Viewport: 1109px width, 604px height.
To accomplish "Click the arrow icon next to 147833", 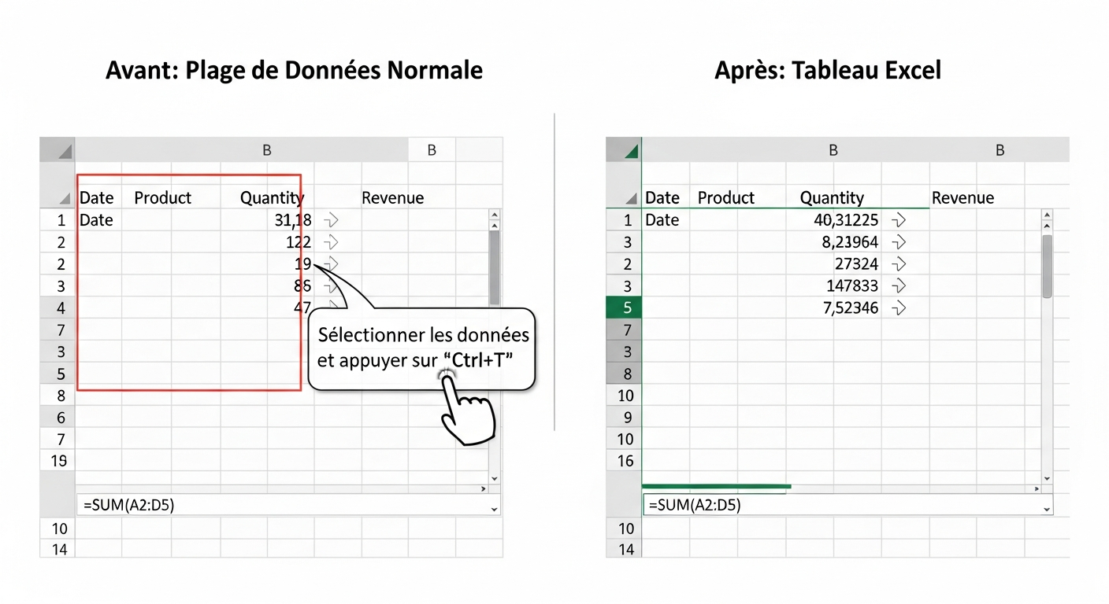I will point(897,286).
